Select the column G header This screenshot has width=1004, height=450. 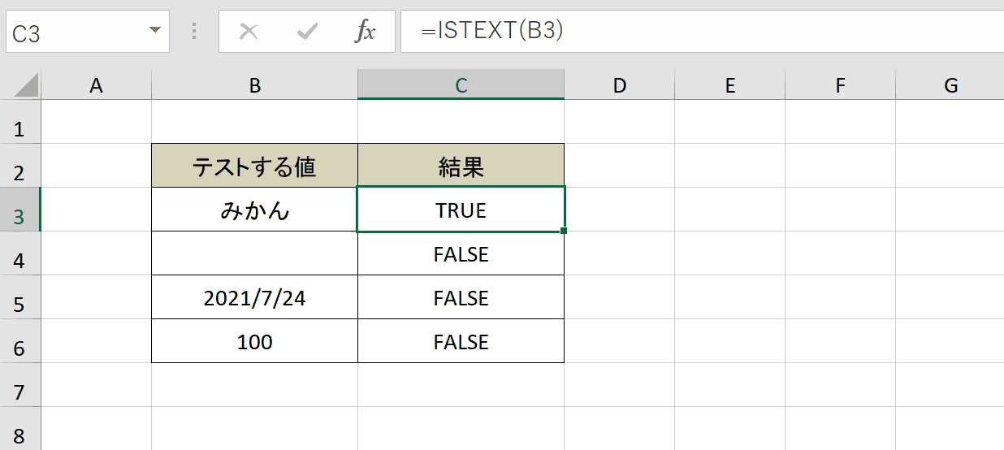pyautogui.click(x=950, y=84)
